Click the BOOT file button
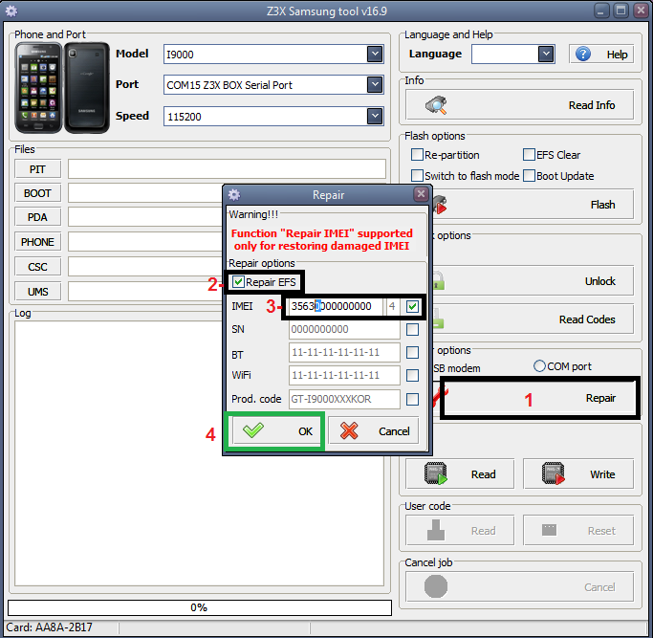The image size is (653, 638). point(37,193)
